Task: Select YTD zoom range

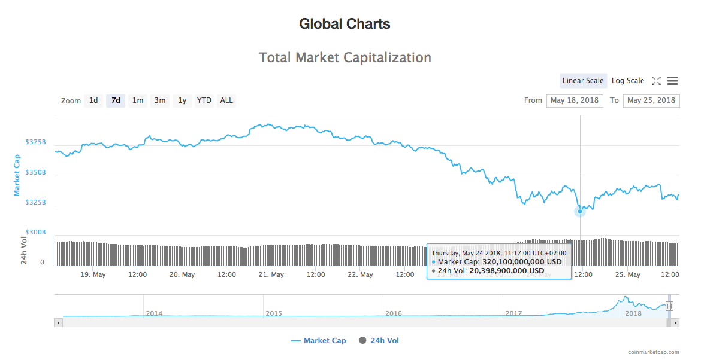Action: coord(204,100)
